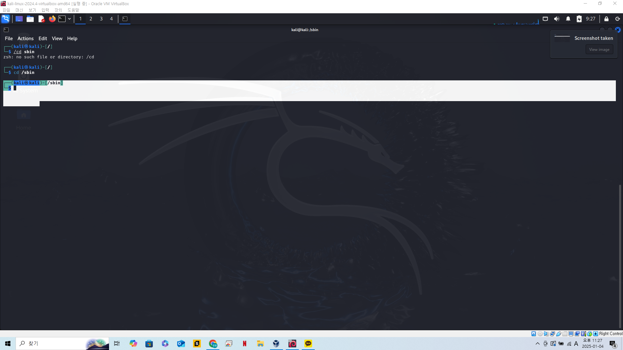Open the terminal Actions menu
The width and height of the screenshot is (623, 350).
[x=25, y=38]
